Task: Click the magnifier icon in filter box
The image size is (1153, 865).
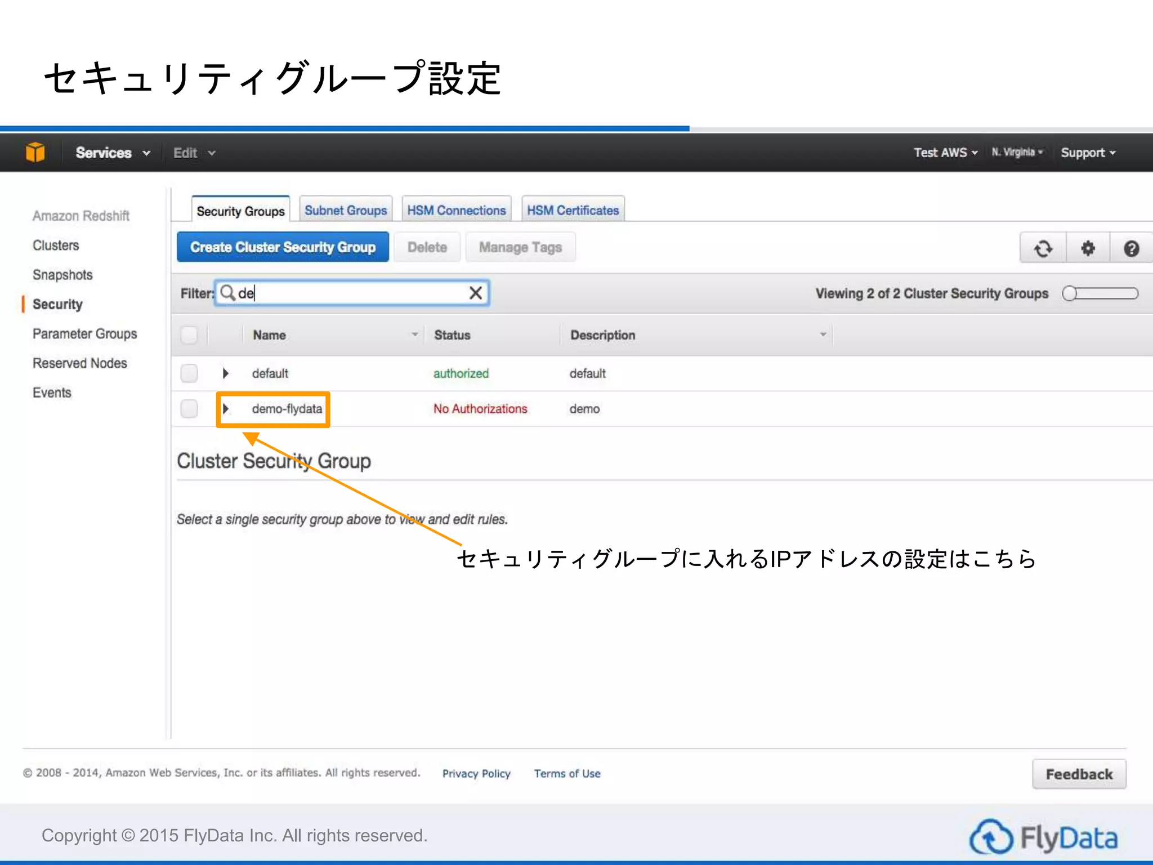Action: (227, 293)
